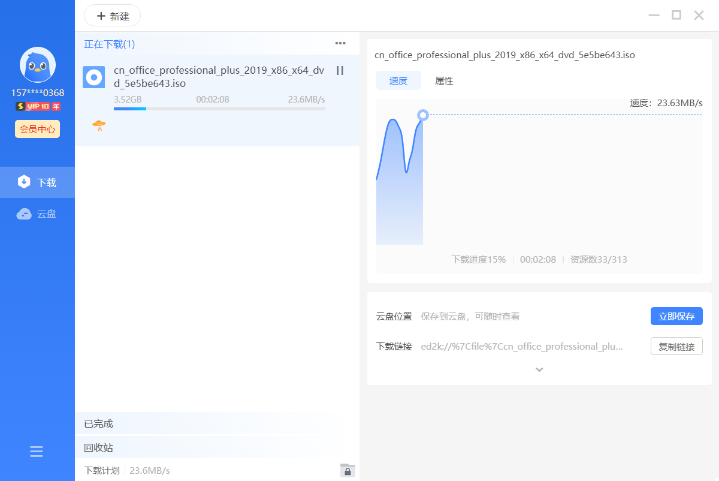Switch to the 速度 tab
Screen dimensions: 719x481
(x=398, y=81)
